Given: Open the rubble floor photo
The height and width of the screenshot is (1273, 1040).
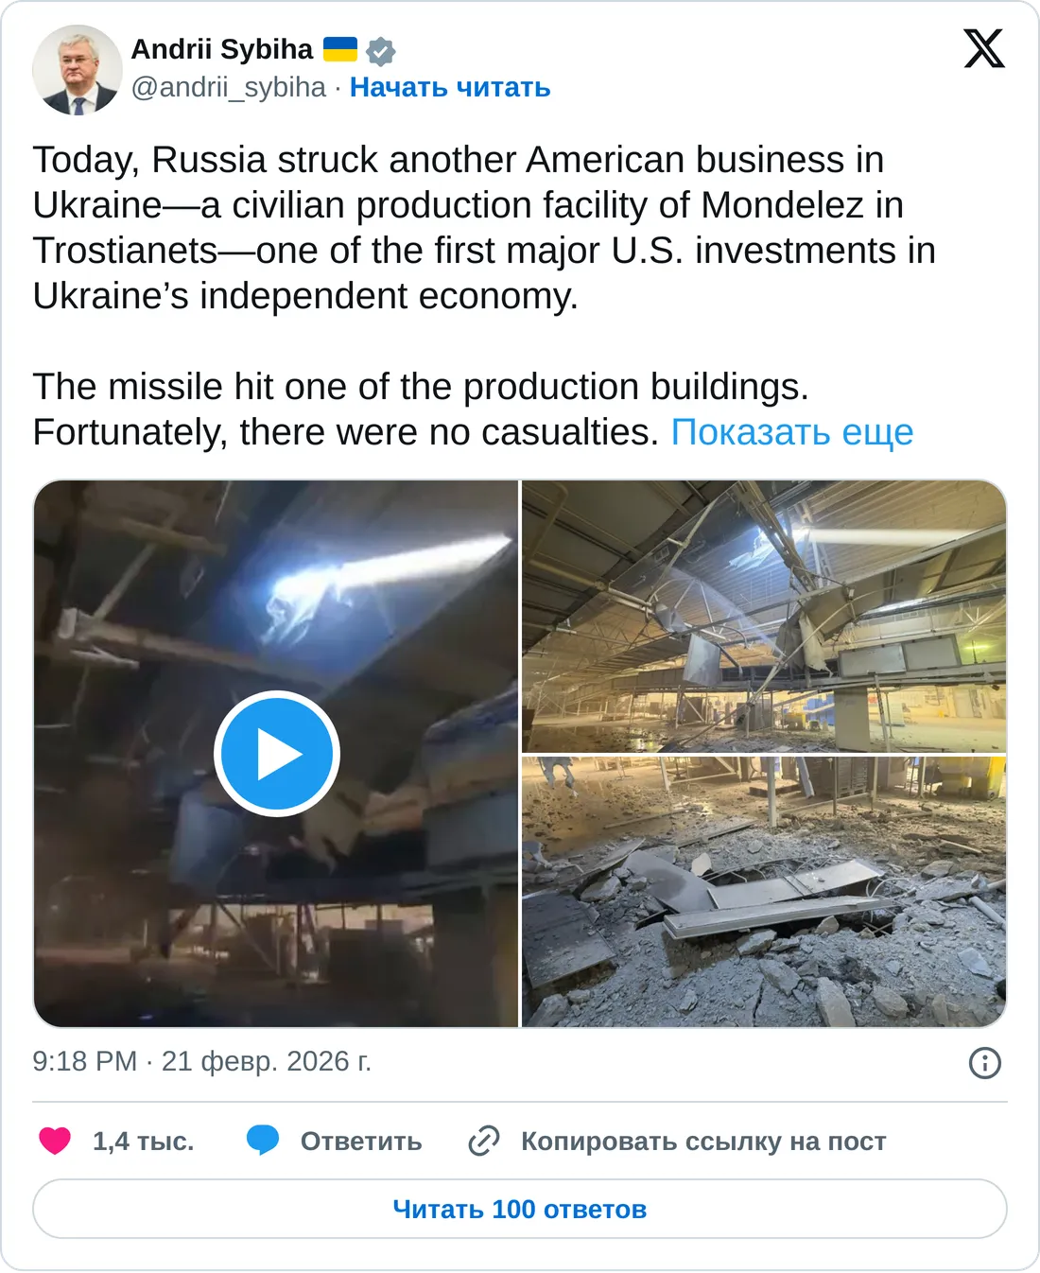Looking at the screenshot, I should point(764,892).
